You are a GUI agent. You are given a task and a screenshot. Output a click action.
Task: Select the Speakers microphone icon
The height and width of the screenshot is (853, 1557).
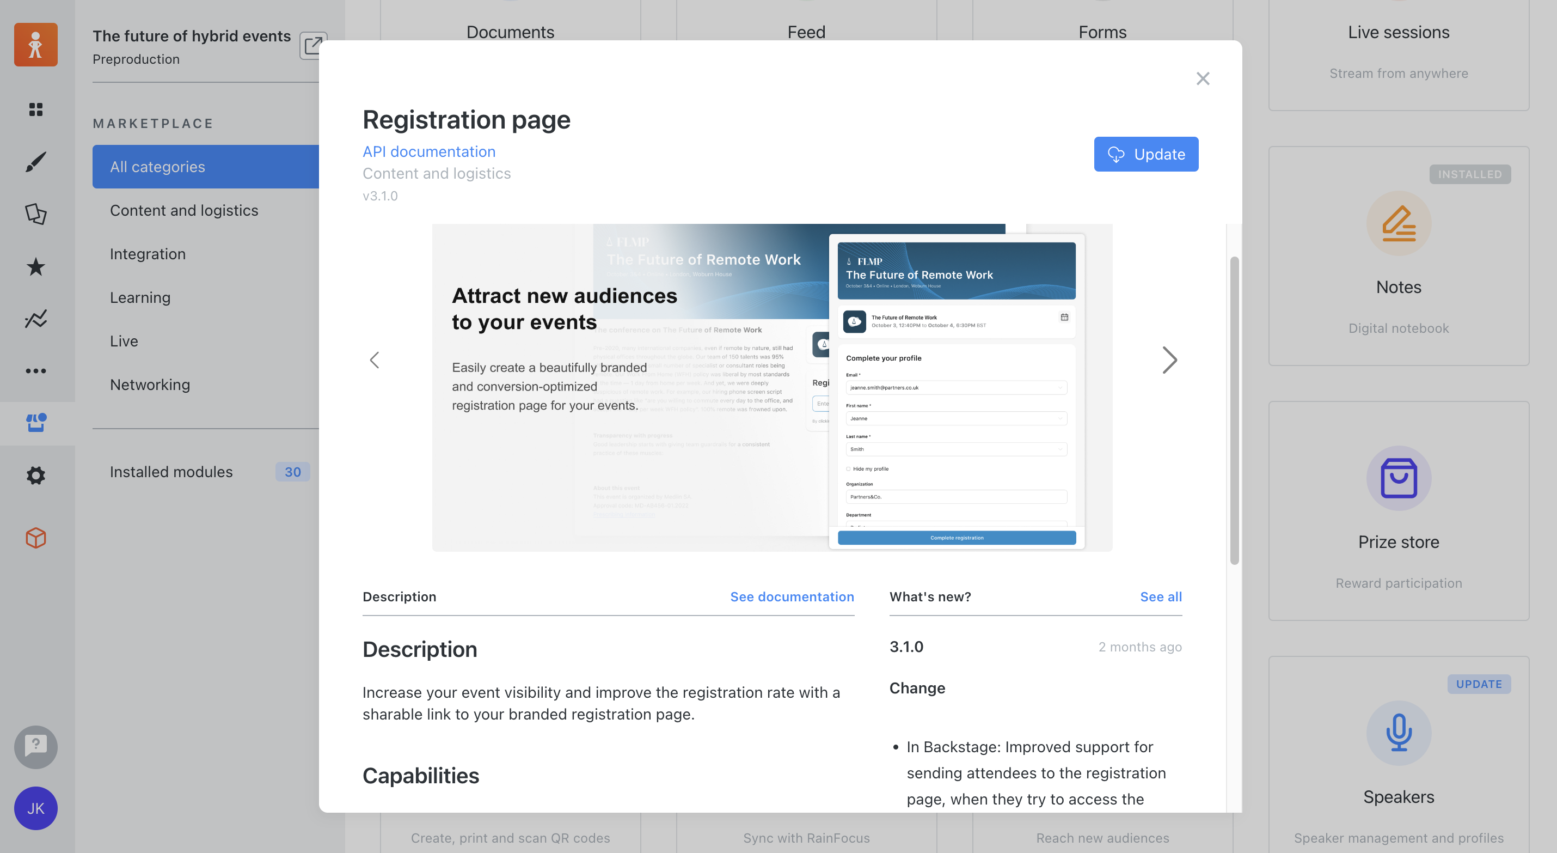pyautogui.click(x=1398, y=733)
